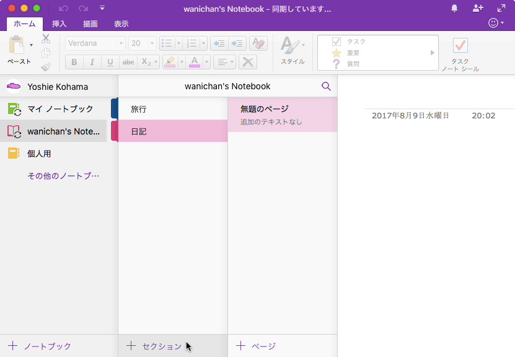Open マイ ノートブック notebook
This screenshot has height=357, width=515.
pos(53,109)
